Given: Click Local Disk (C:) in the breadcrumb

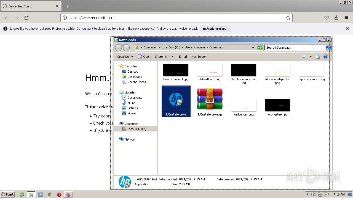Looking at the screenshot, I should 171,47.
